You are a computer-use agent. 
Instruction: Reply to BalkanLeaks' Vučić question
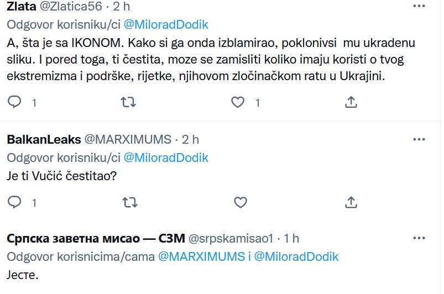[14, 202]
